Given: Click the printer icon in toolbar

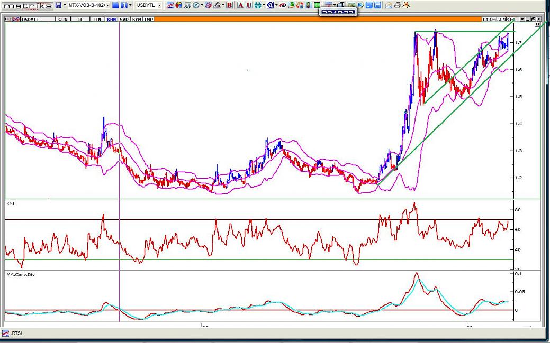Looking at the screenshot, I should pos(398,5).
